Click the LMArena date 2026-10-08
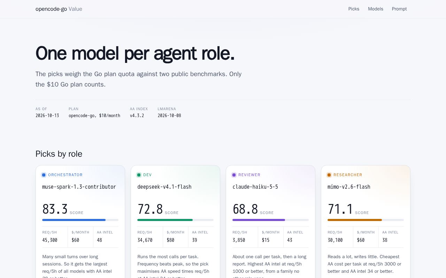Image resolution: width=446 pixels, height=278 pixels. (169, 115)
